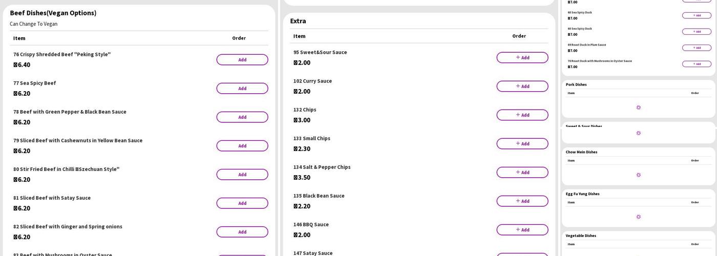
Task: Add 135 Black Bean Sauce extra
Action: (522, 201)
